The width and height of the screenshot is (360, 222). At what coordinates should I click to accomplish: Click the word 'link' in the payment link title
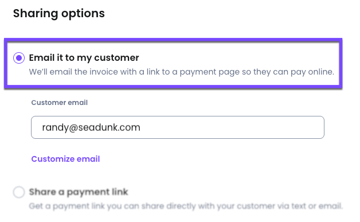click(x=120, y=192)
